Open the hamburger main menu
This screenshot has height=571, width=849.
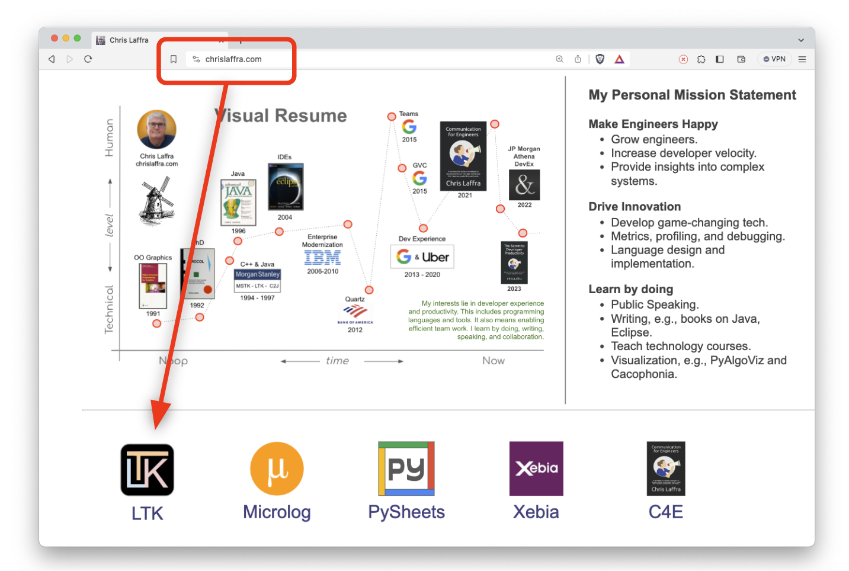point(802,59)
